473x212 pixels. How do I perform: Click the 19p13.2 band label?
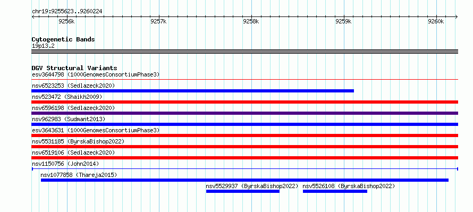(43, 46)
